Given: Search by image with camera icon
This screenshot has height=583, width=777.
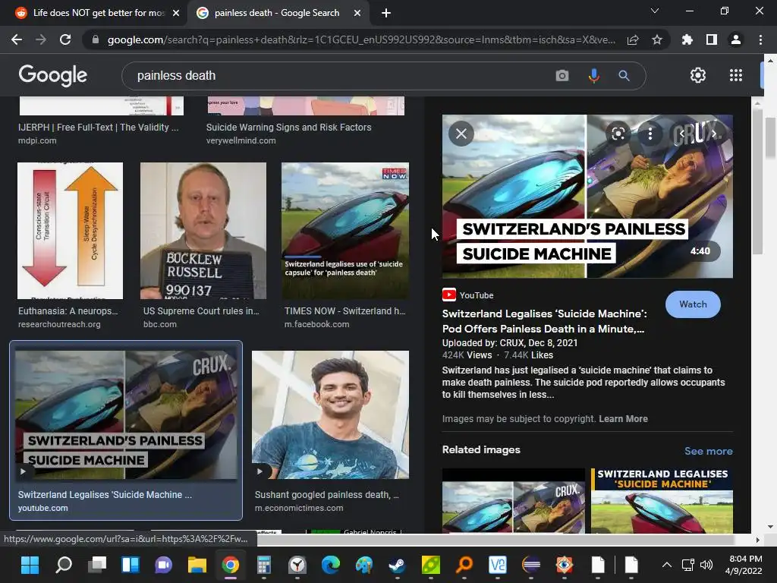Looking at the screenshot, I should tap(562, 76).
